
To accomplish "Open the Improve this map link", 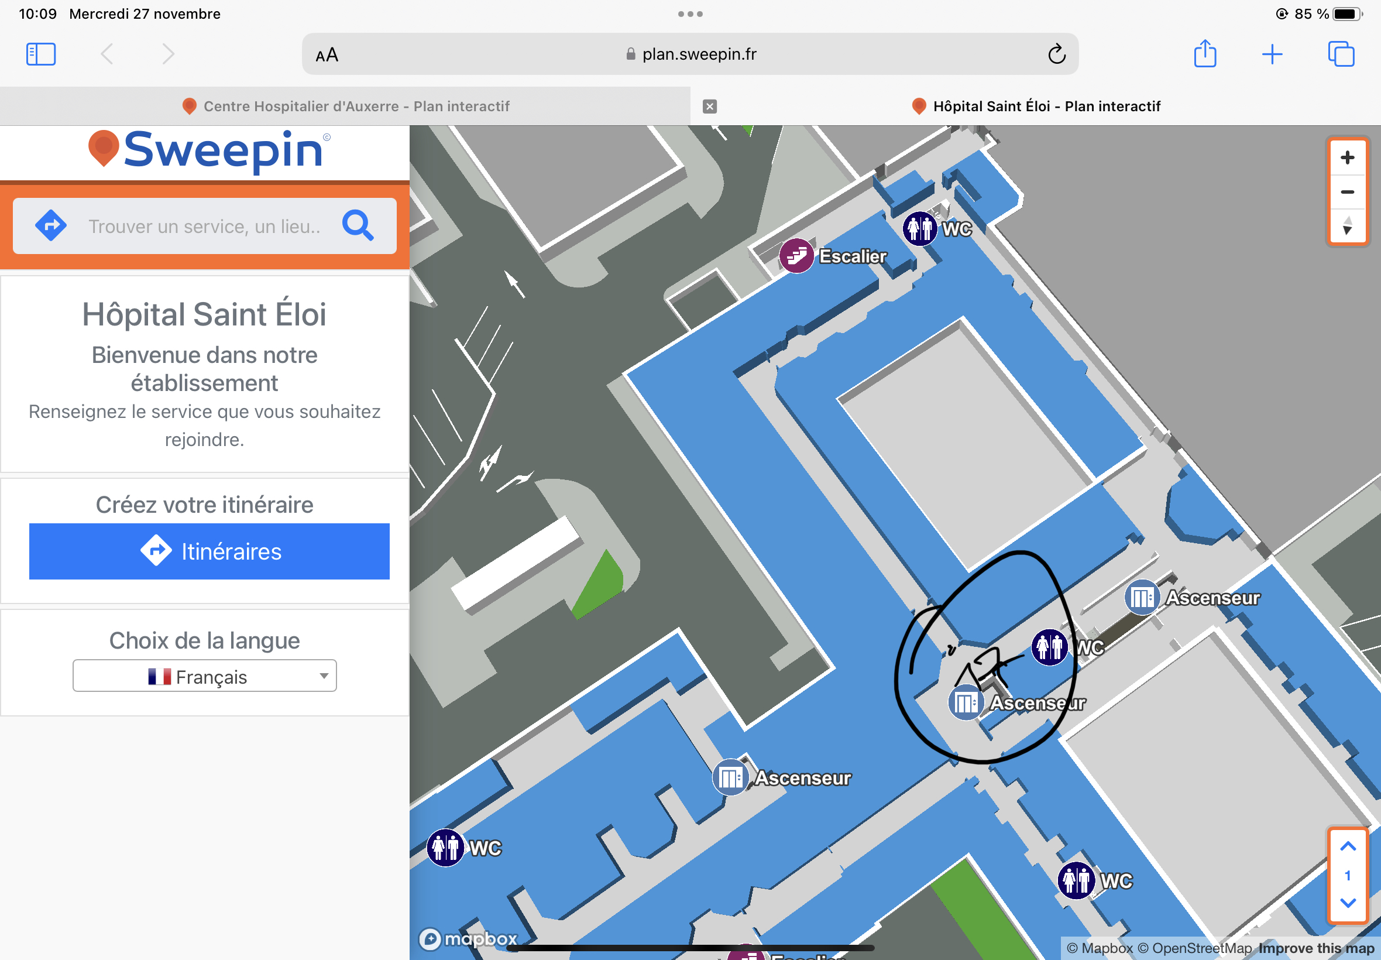I will (x=1316, y=948).
